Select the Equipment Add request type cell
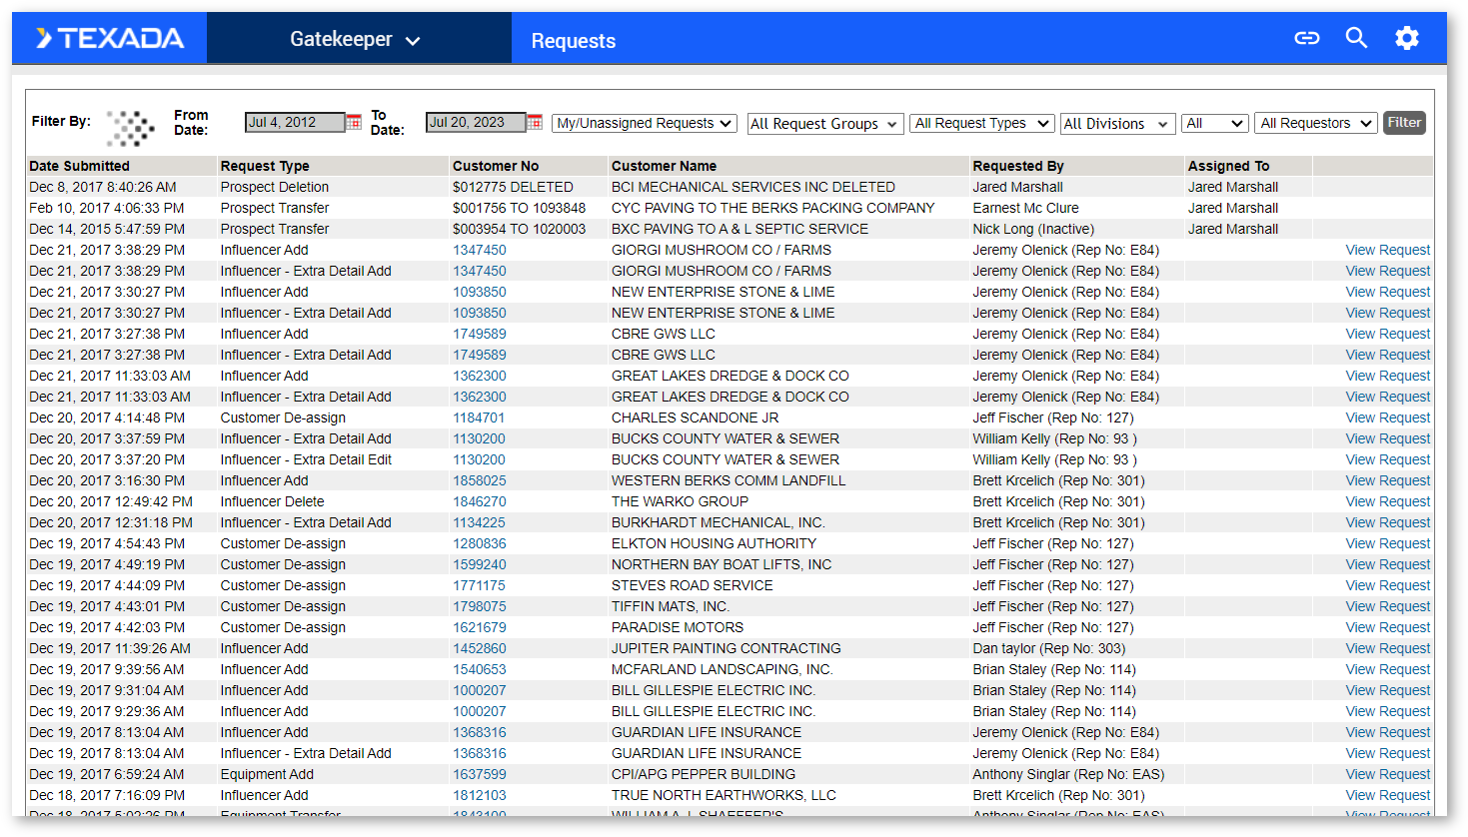This screenshot has height=837, width=1468. coord(268,774)
